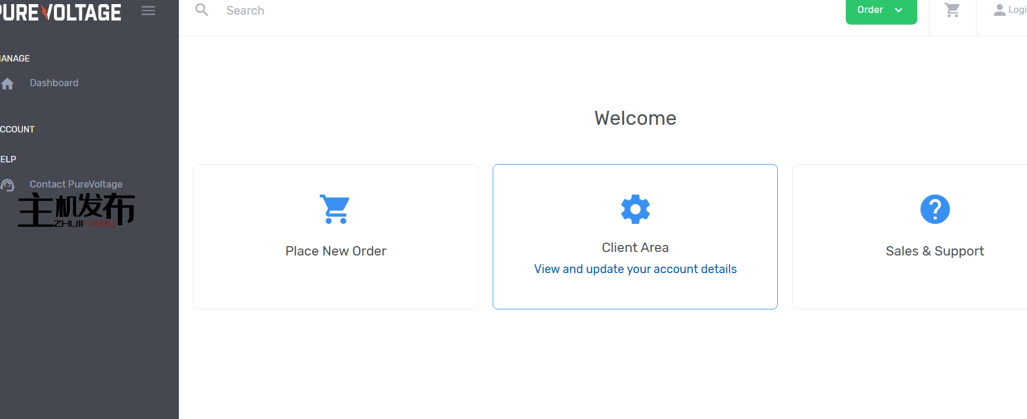Click the Dashboard home icon
The height and width of the screenshot is (419, 1027).
click(8, 84)
